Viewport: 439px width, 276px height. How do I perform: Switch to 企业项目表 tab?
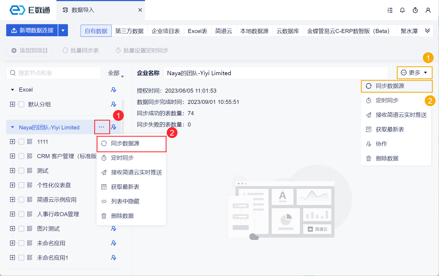point(166,31)
